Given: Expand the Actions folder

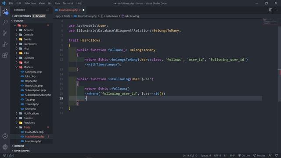Looking at the screenshot, I should (x=31, y=30).
